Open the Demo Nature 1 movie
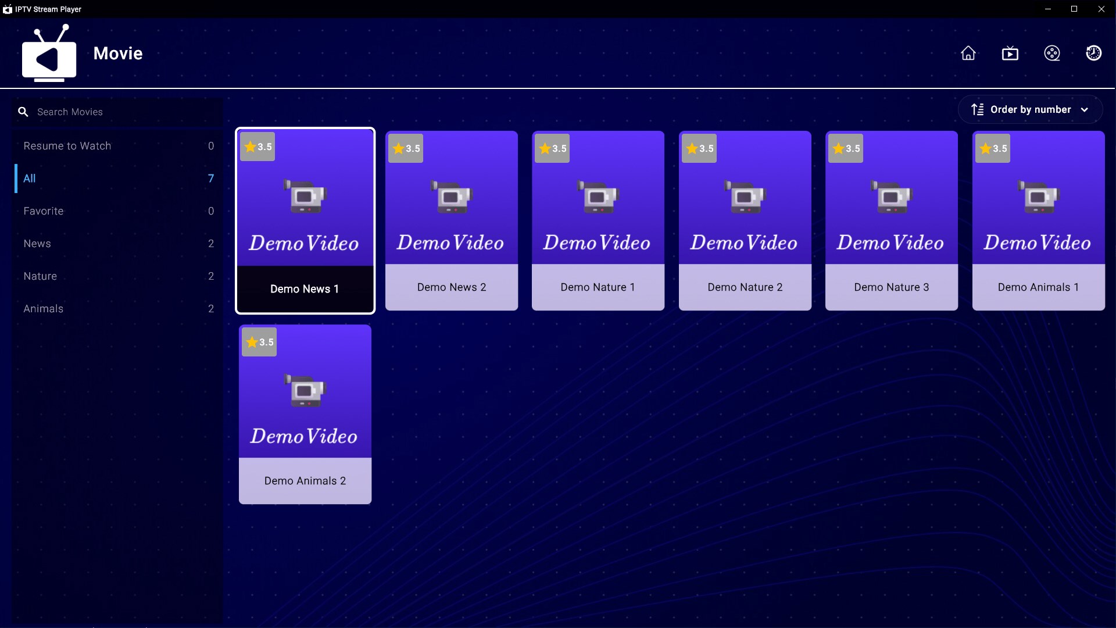Viewport: 1116px width, 628px height. [x=598, y=221]
